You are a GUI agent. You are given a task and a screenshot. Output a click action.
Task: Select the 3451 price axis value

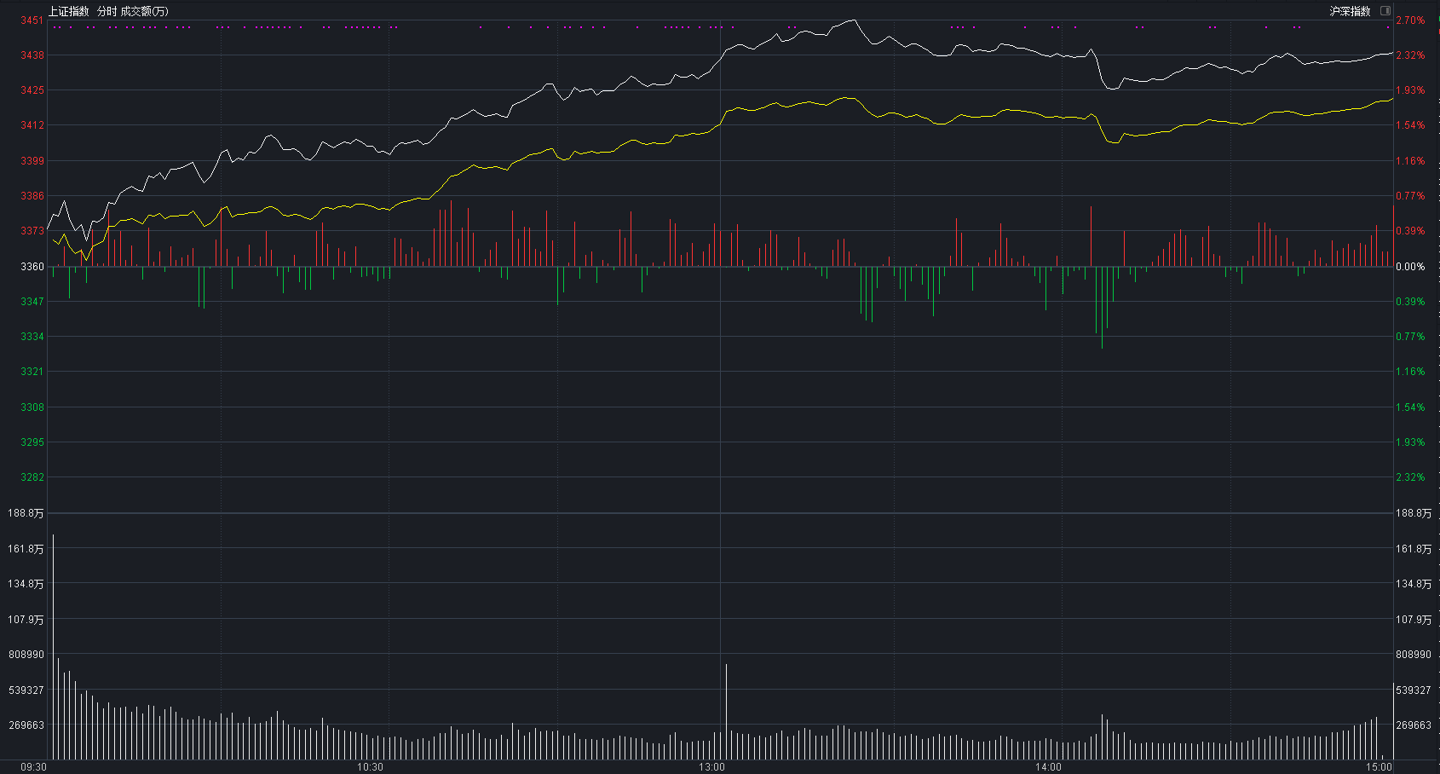point(32,20)
